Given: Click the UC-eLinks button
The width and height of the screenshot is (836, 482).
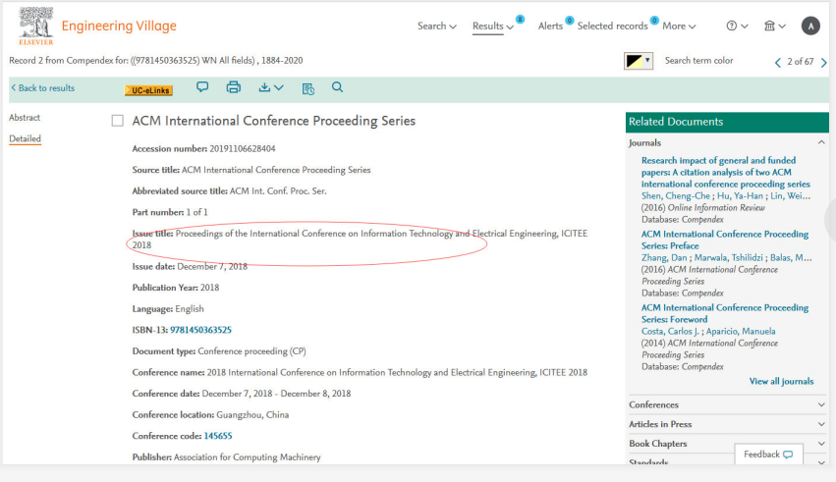Looking at the screenshot, I should 148,90.
